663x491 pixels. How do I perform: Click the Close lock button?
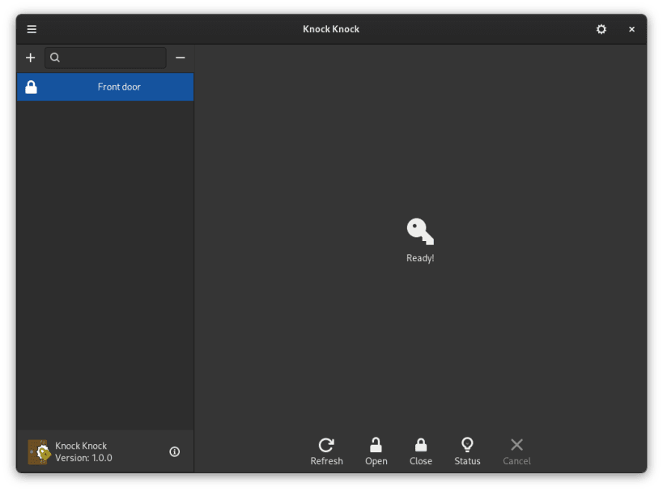point(421,451)
